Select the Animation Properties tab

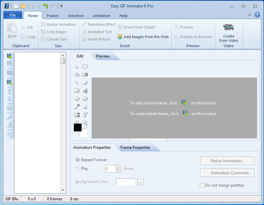click(92, 147)
